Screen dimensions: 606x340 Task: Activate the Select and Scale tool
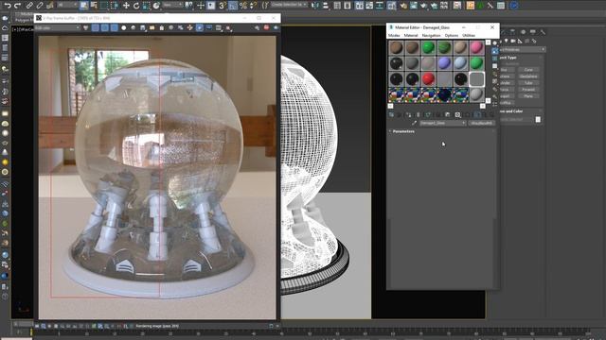coord(146,6)
